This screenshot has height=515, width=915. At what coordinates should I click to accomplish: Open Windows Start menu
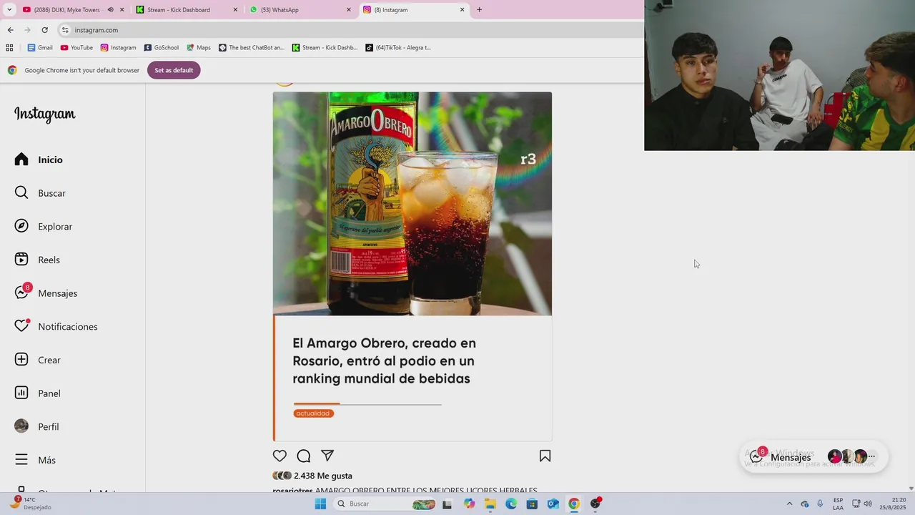tap(320, 504)
